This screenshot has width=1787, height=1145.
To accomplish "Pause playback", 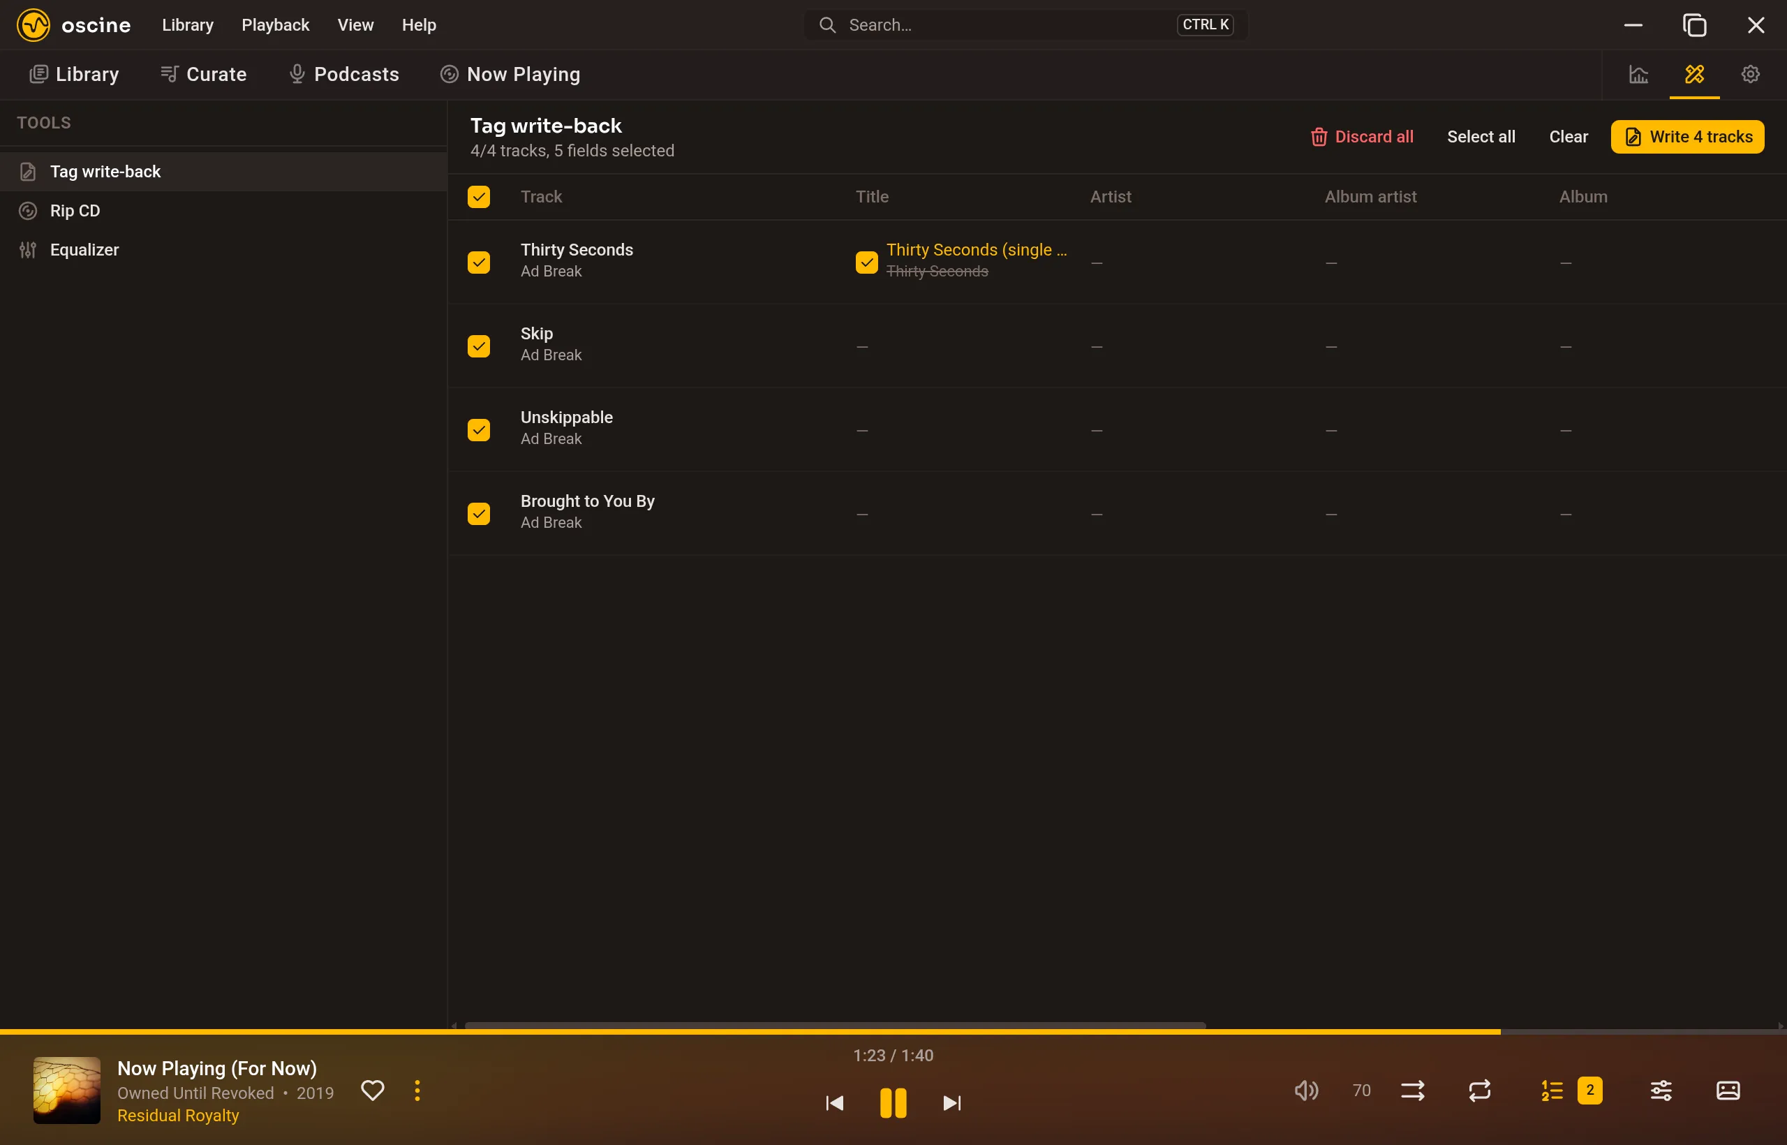I will pos(893,1102).
